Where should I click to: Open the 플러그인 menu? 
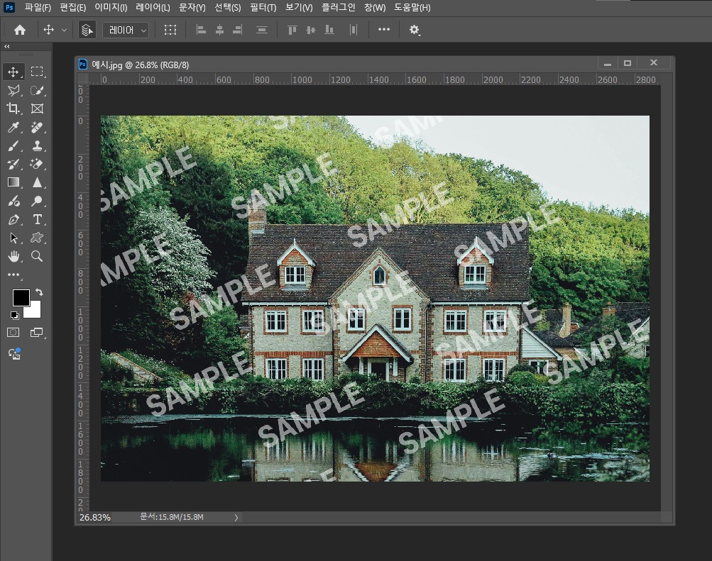tap(339, 8)
